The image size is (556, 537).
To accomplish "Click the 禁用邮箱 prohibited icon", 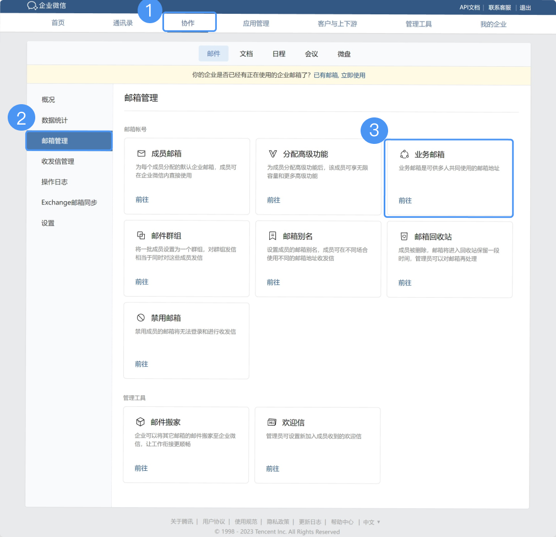I will pyautogui.click(x=141, y=318).
